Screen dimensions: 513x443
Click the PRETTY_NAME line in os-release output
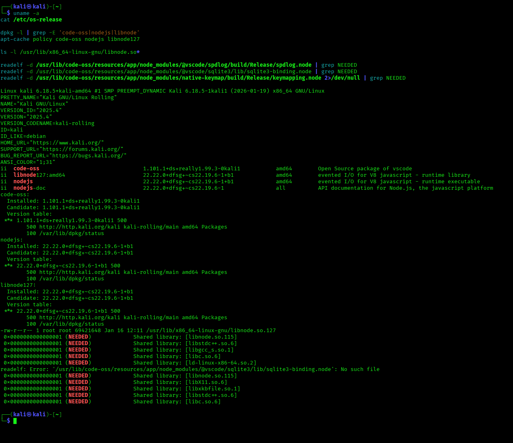tap(58, 98)
